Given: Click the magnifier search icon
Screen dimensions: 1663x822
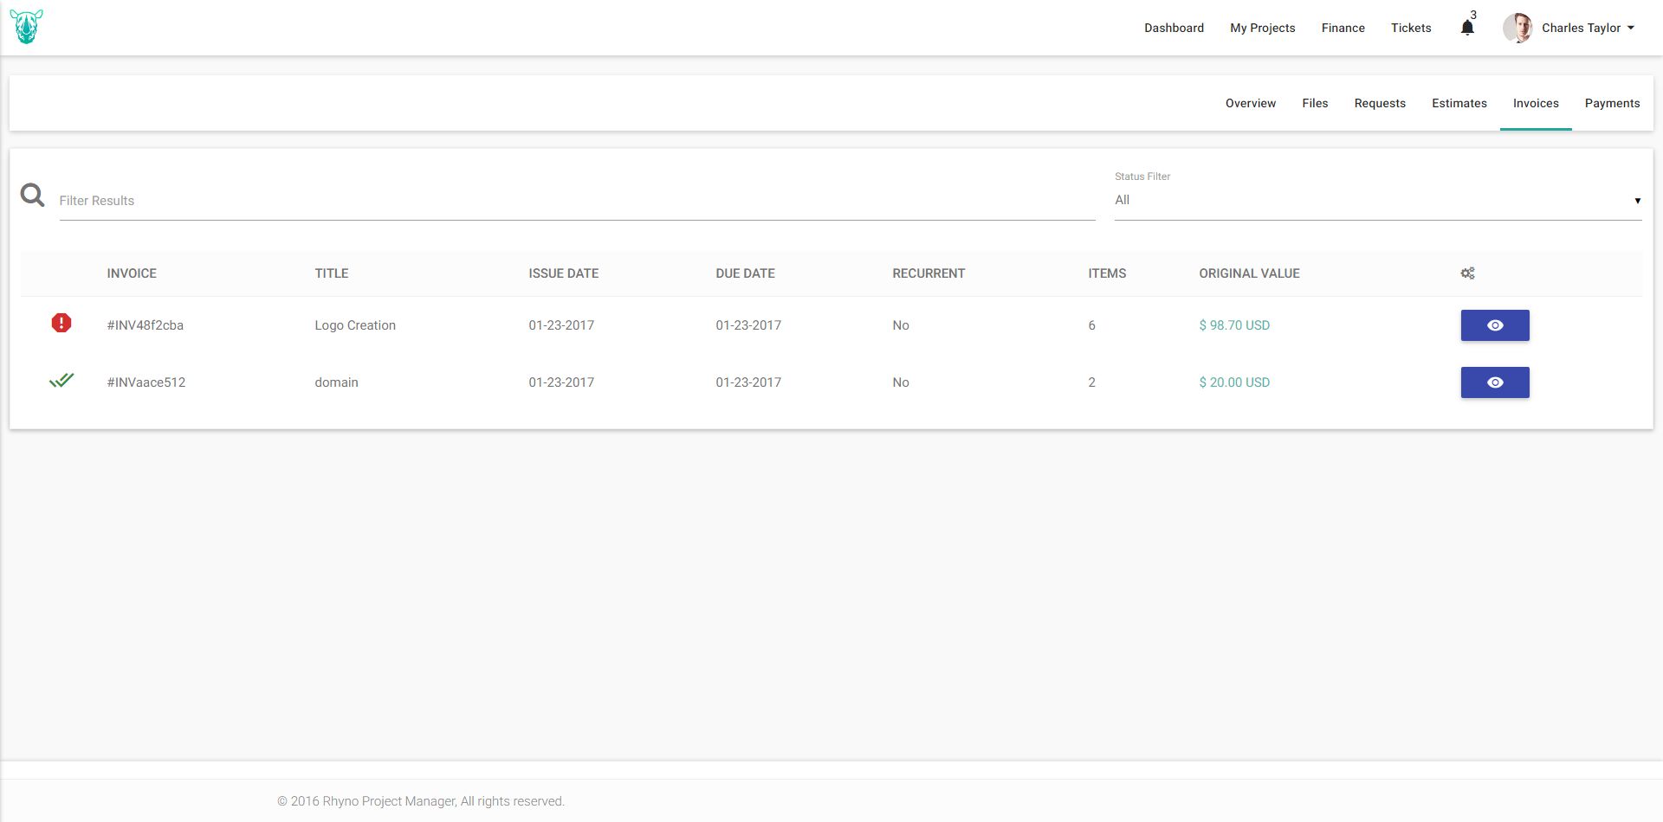Looking at the screenshot, I should 33,196.
